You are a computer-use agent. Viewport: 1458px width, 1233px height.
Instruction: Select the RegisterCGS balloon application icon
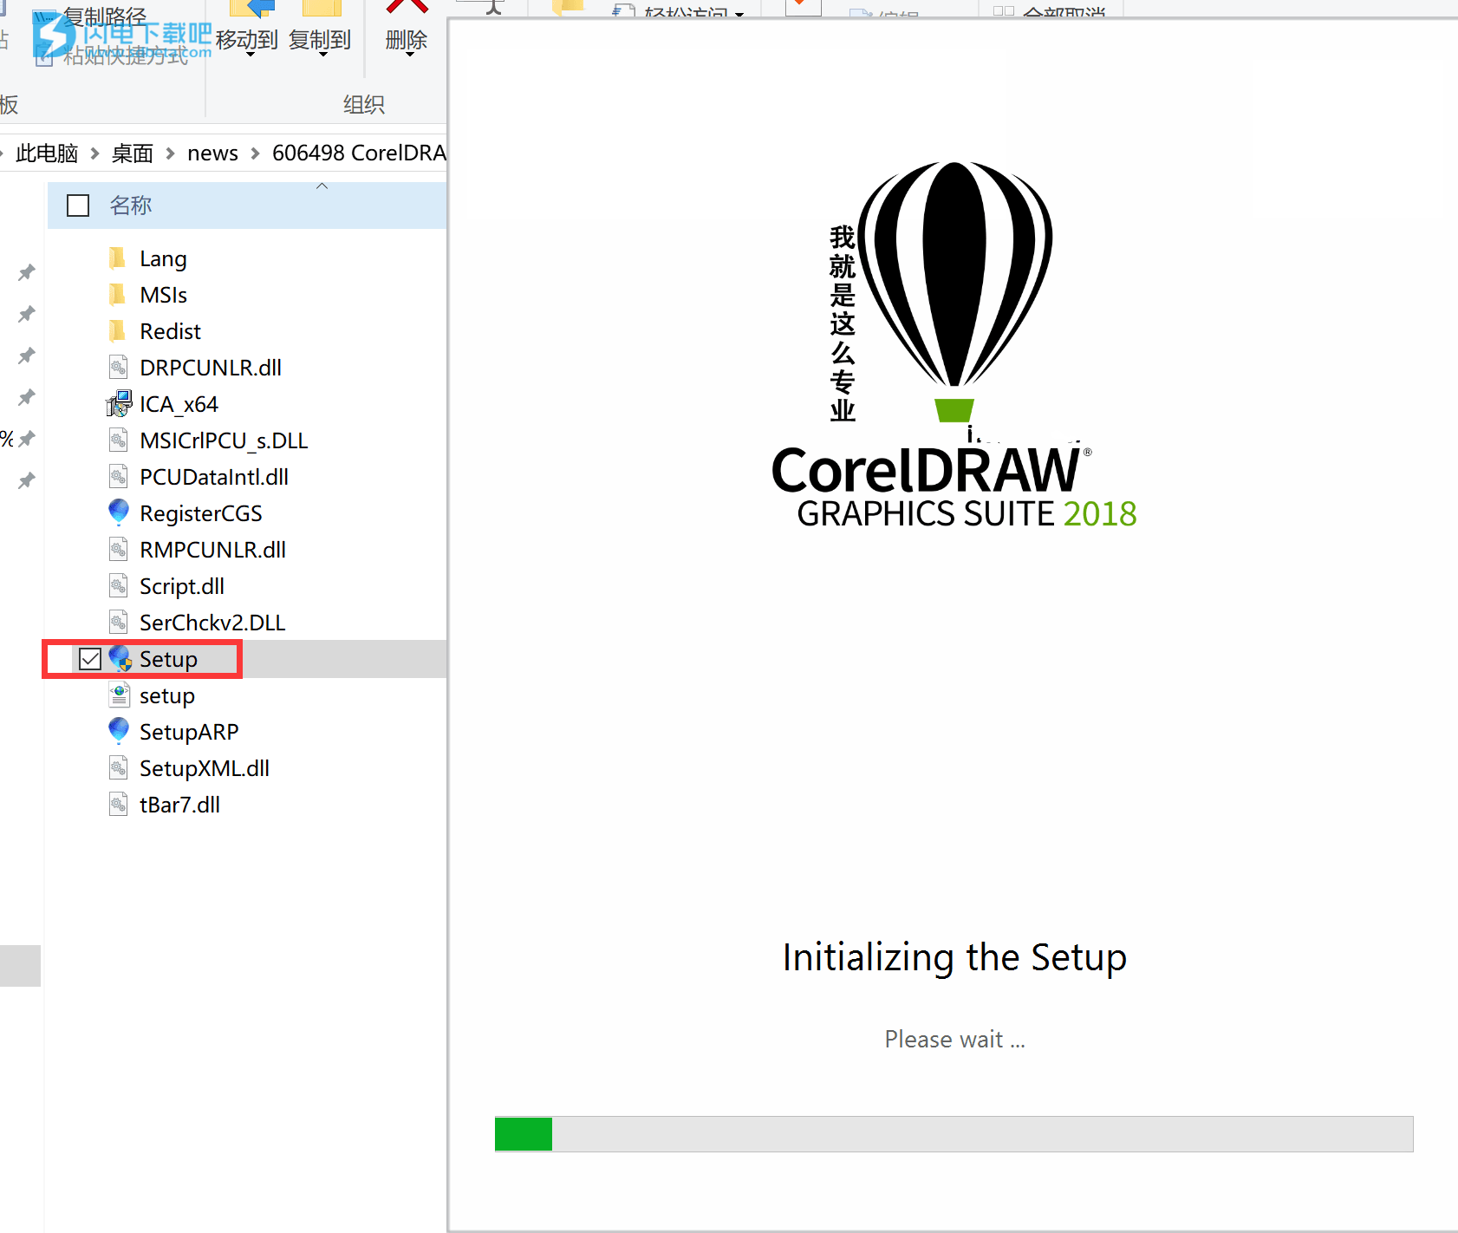click(119, 513)
